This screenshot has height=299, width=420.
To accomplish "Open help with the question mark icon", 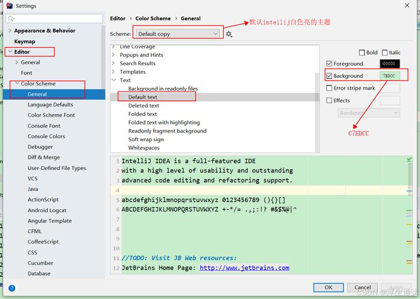I will coord(12,288).
